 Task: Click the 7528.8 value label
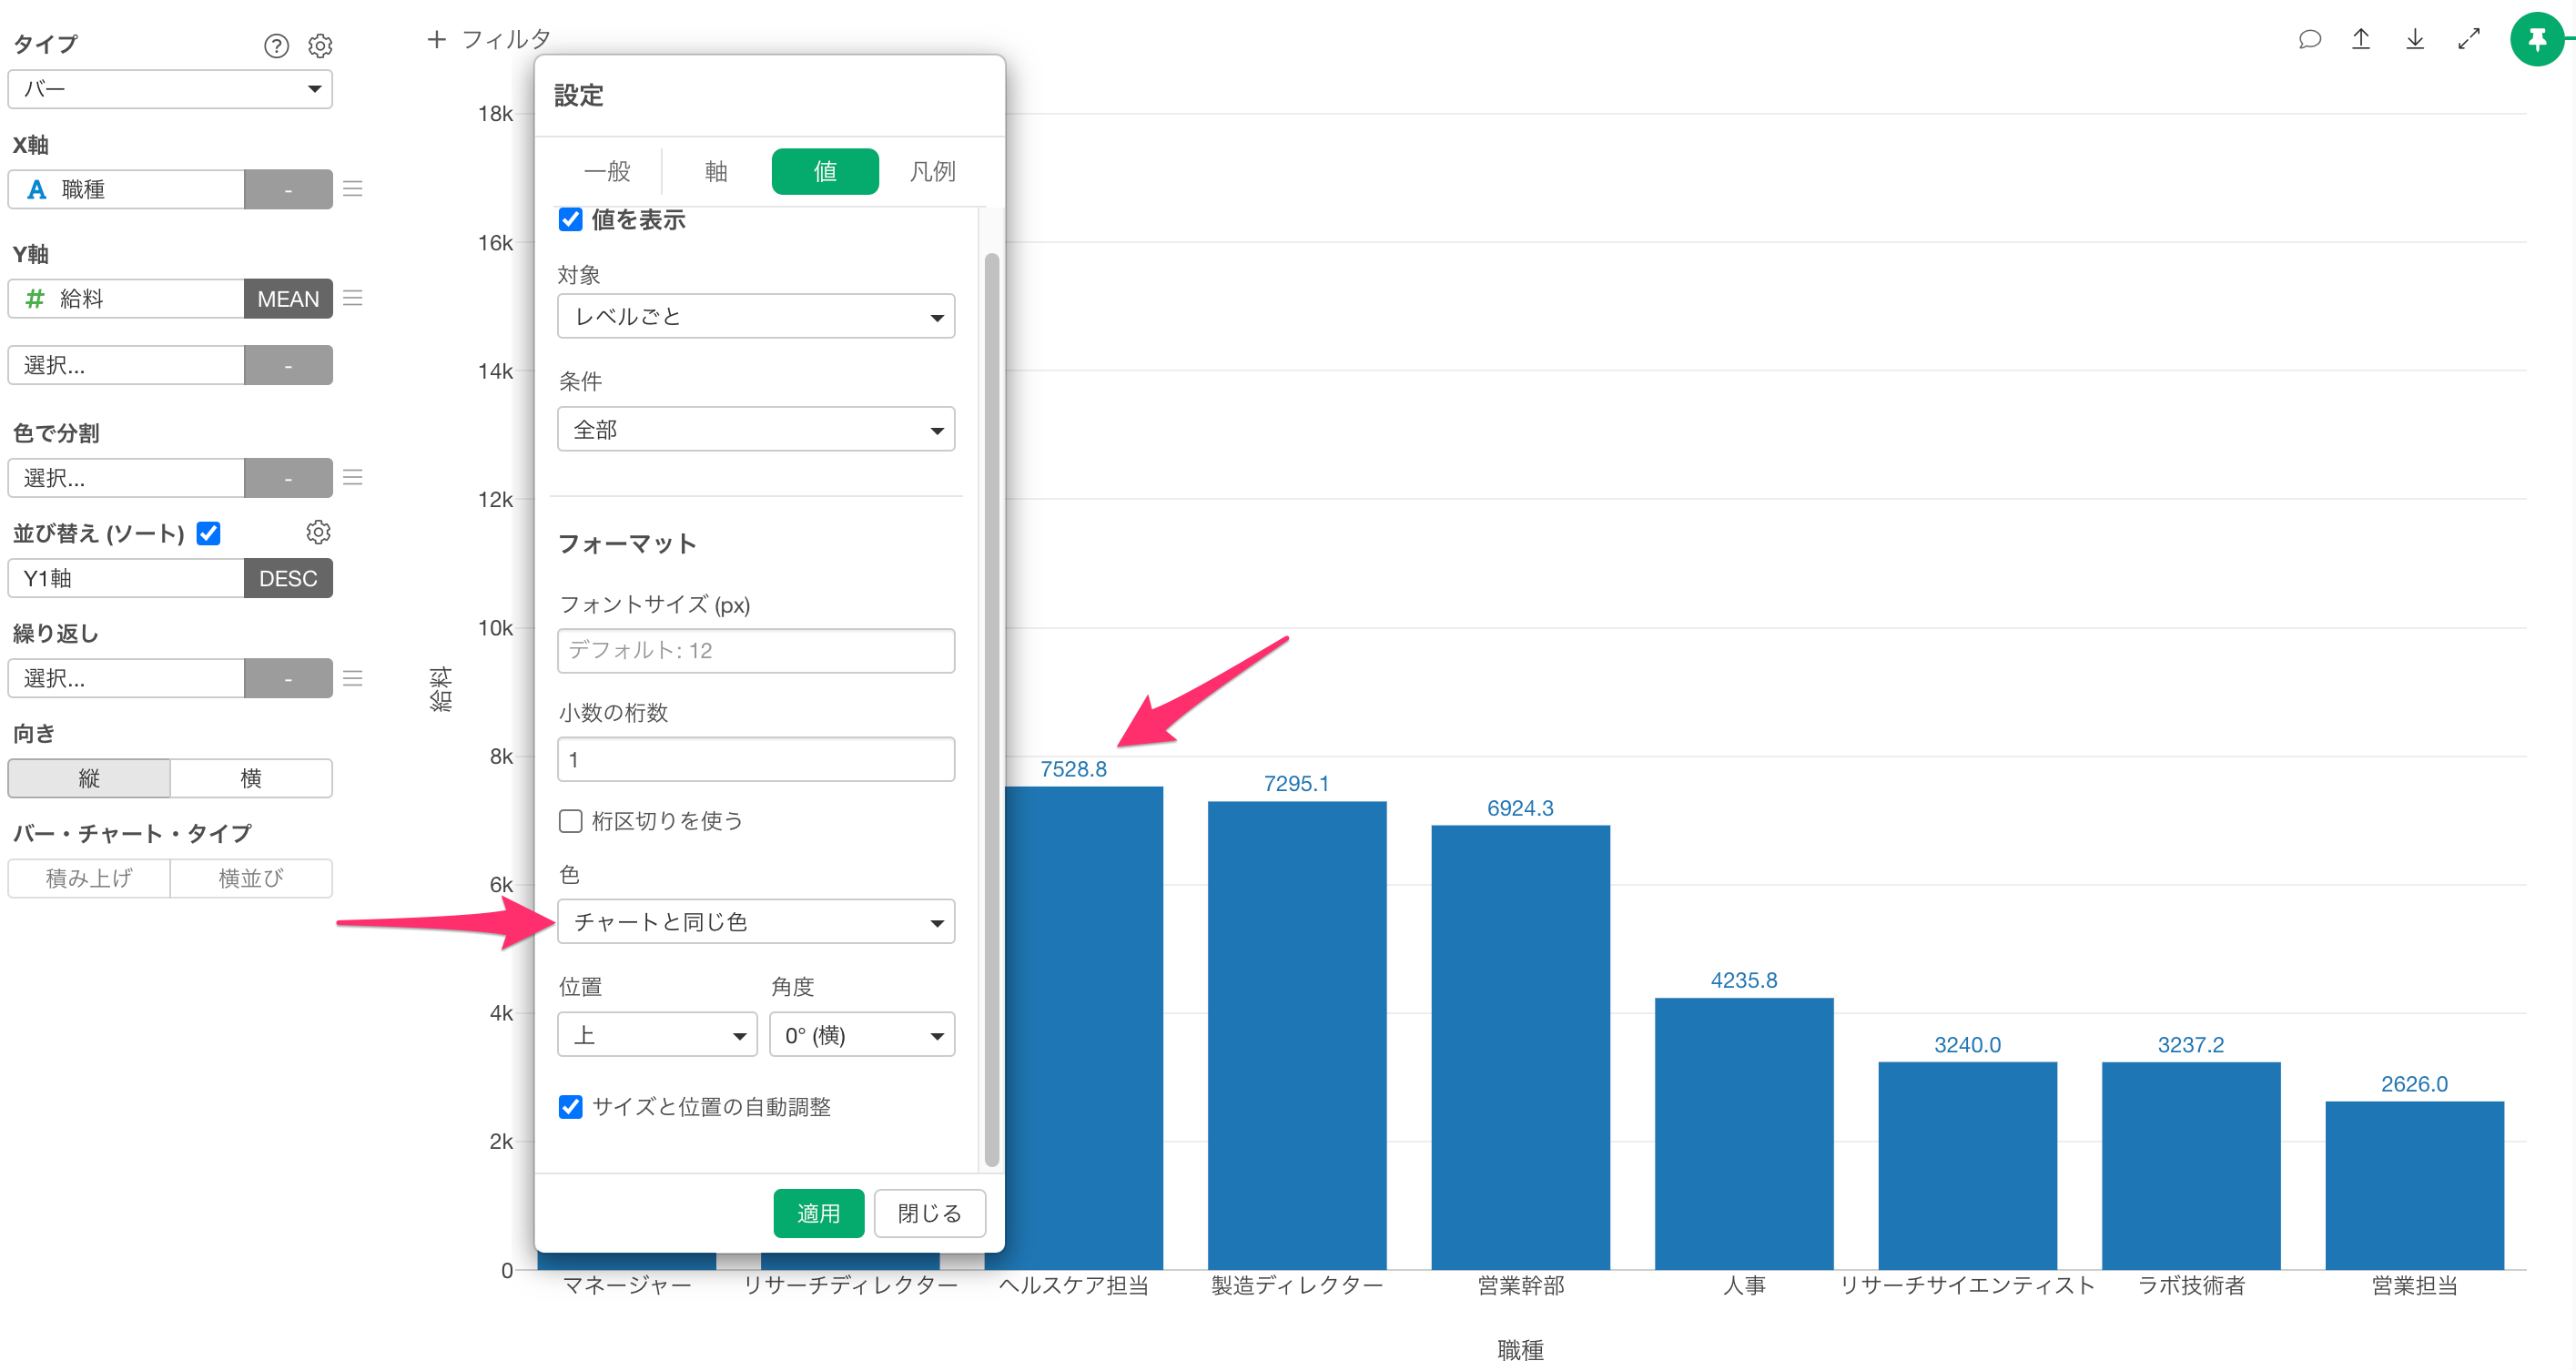tap(1073, 768)
